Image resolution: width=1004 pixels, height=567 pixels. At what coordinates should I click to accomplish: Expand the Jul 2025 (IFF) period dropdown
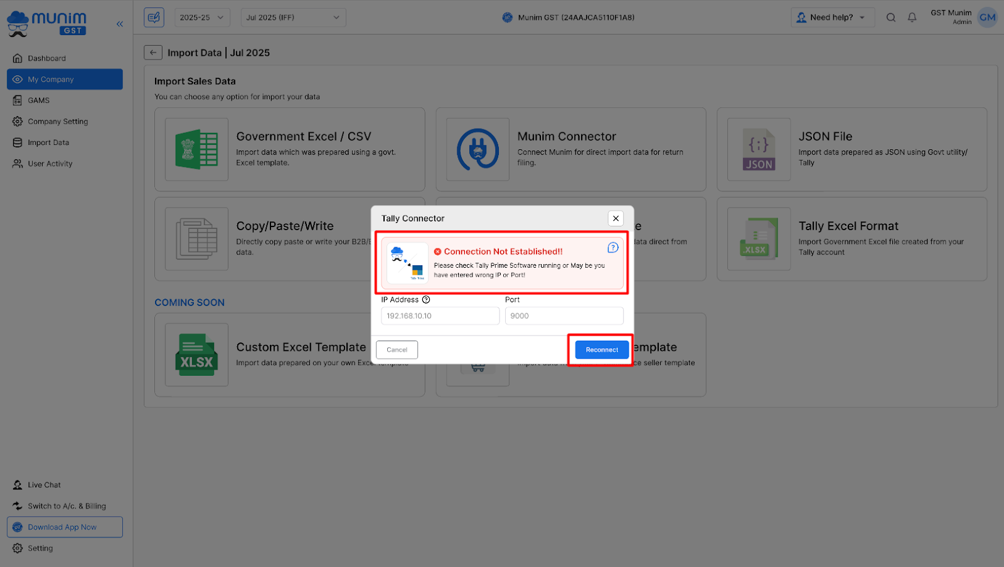[293, 18]
